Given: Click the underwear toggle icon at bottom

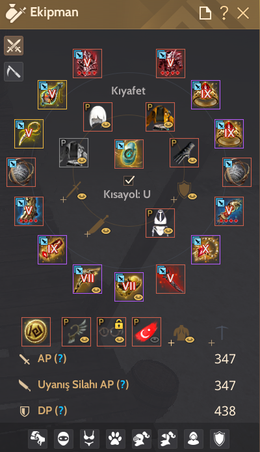Looking at the screenshot, I should [x=90, y=439].
